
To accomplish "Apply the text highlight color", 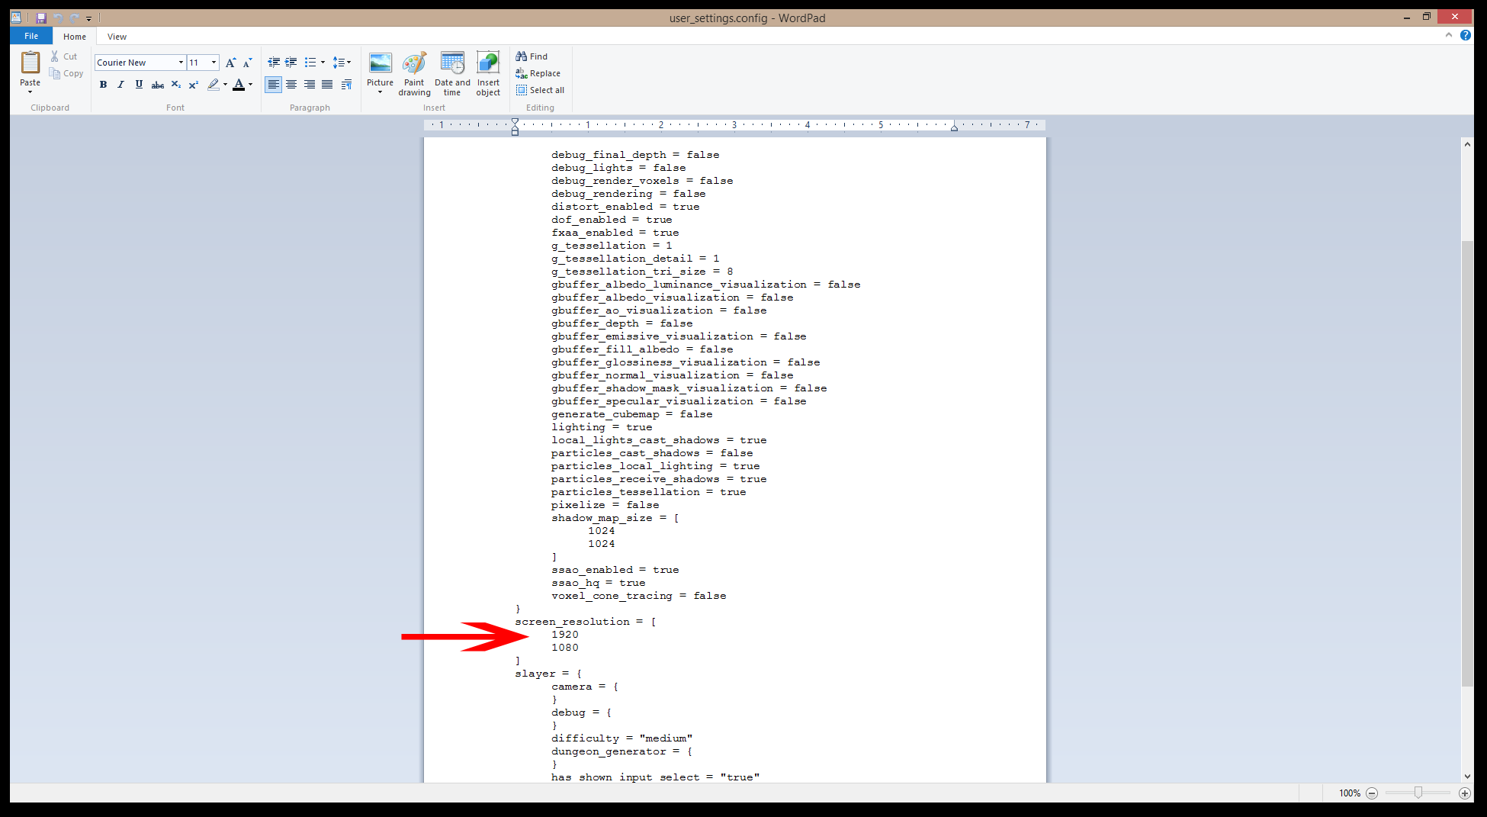I will pos(214,85).
